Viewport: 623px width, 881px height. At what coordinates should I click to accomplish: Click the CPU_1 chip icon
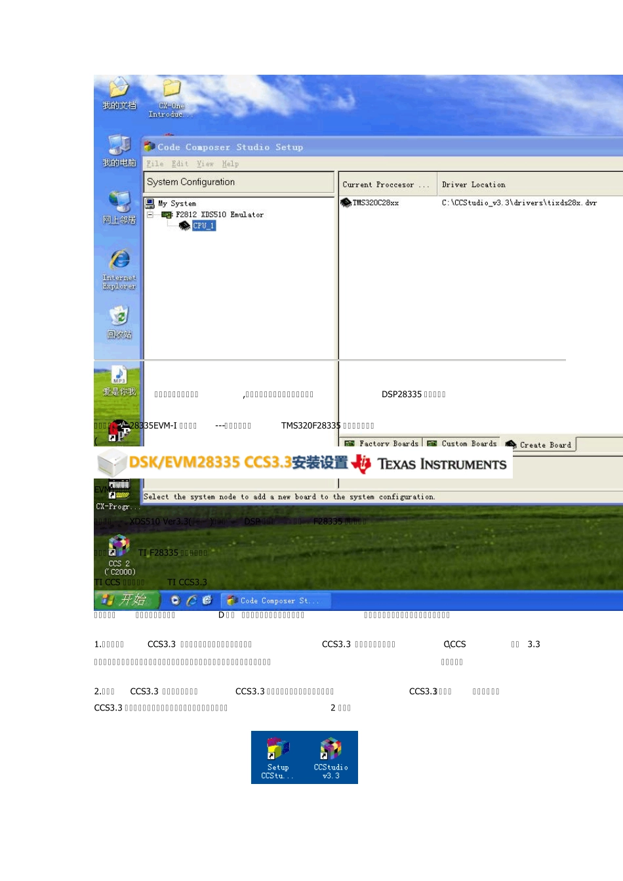click(184, 225)
